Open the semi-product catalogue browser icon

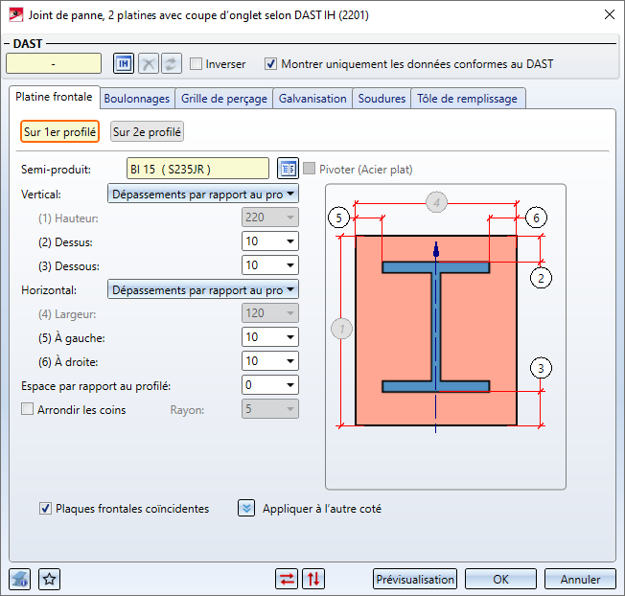pyautogui.click(x=288, y=169)
